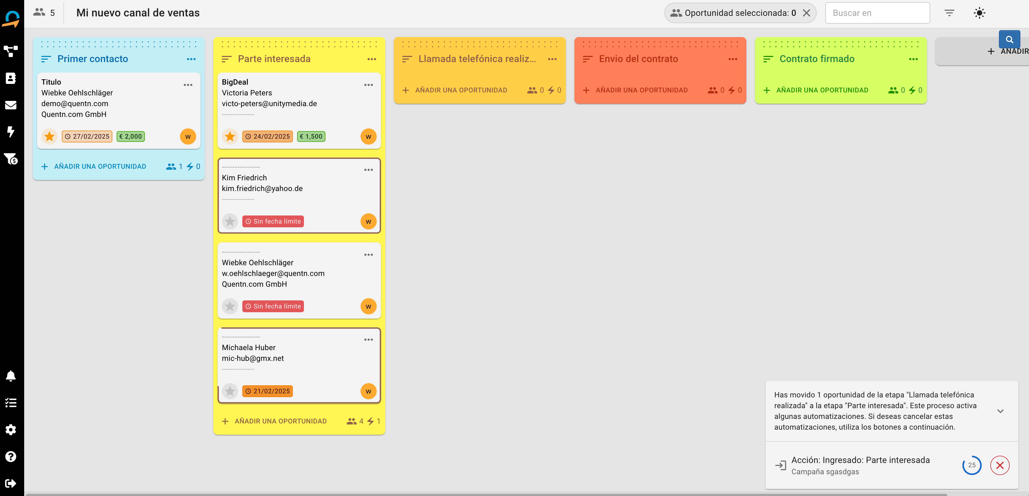This screenshot has height=496, width=1029.
Task: Click Kim Friedrich's 'Sin fecha límite' badge
Action: pyautogui.click(x=273, y=221)
